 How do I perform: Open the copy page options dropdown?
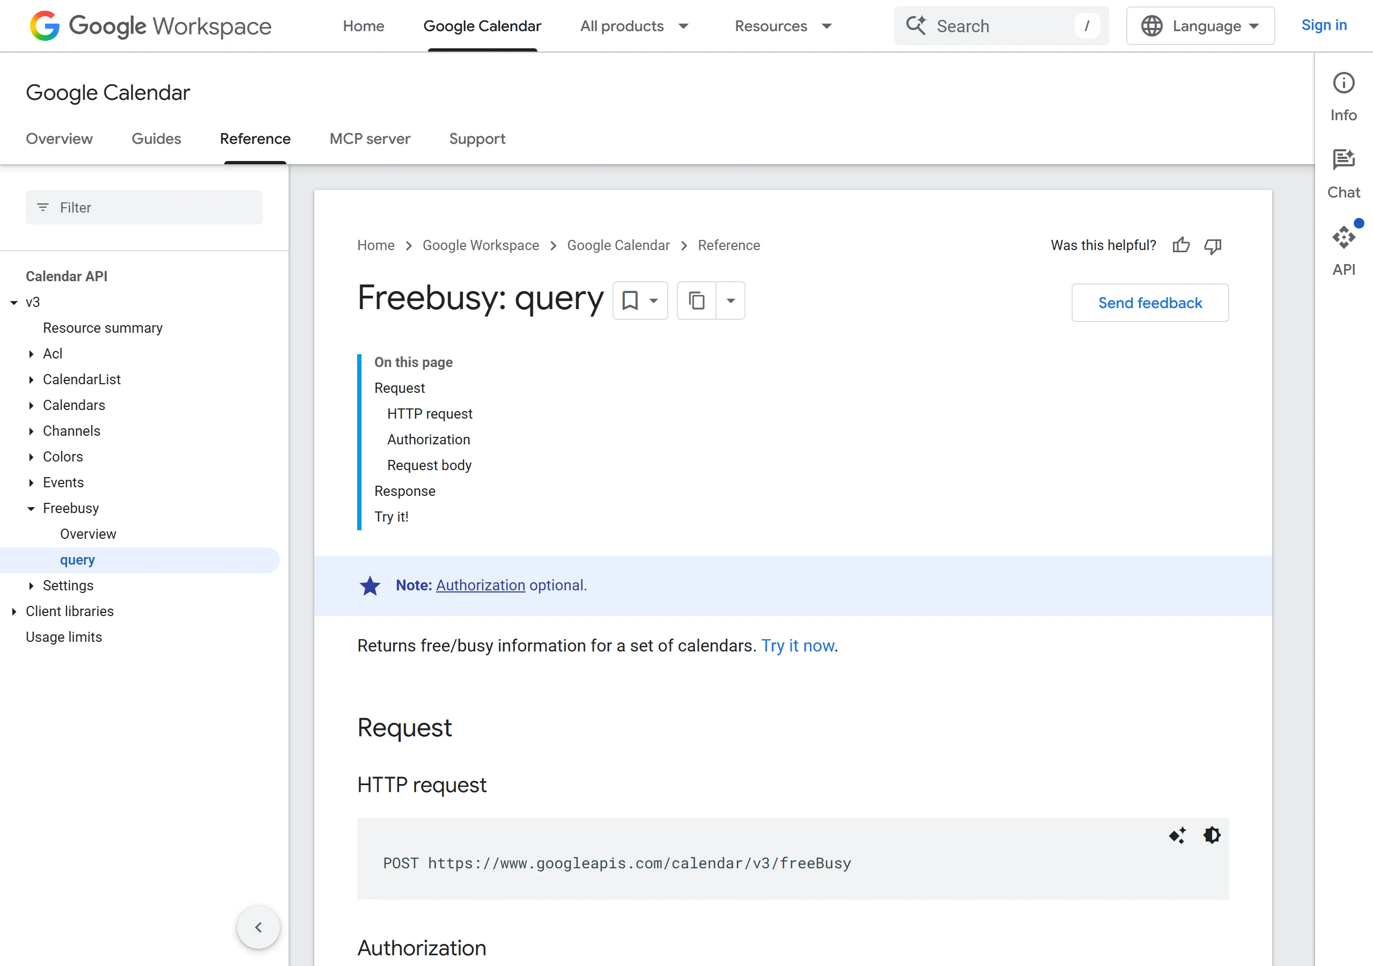coord(730,301)
